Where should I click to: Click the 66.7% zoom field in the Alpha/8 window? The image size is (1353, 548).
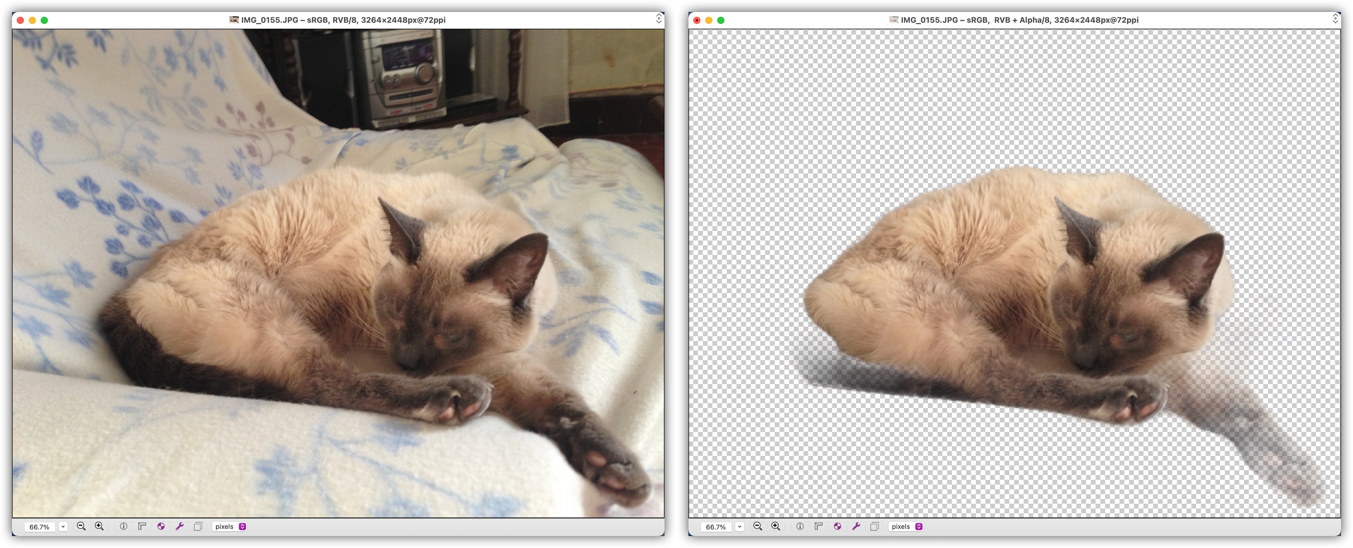pyautogui.click(x=716, y=526)
